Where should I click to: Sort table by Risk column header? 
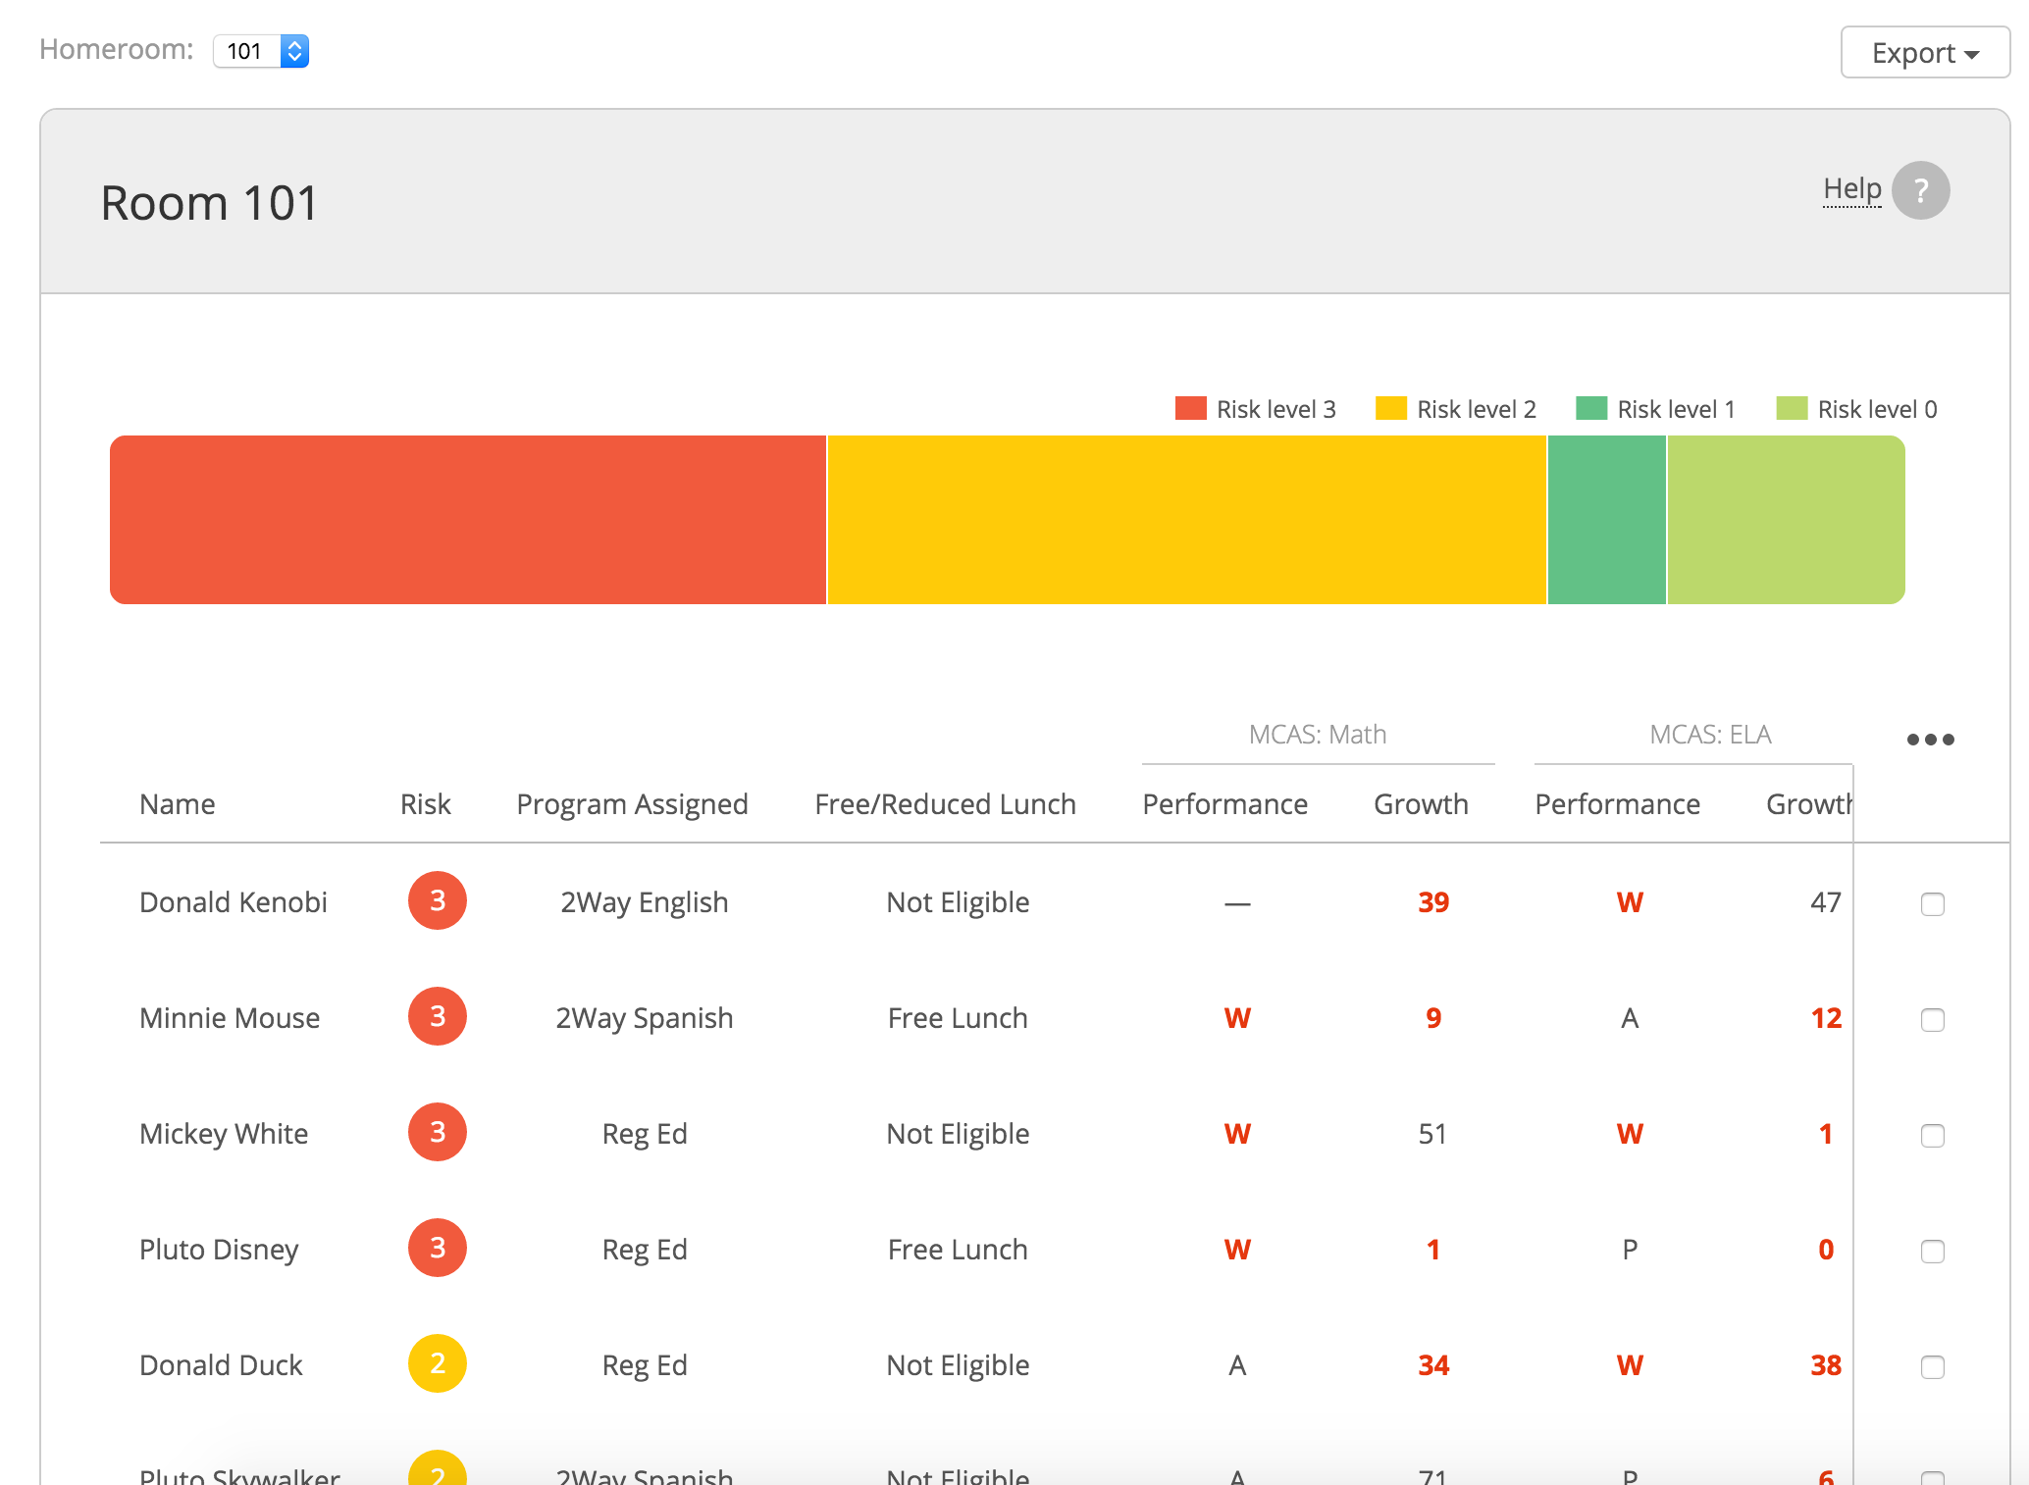(425, 804)
